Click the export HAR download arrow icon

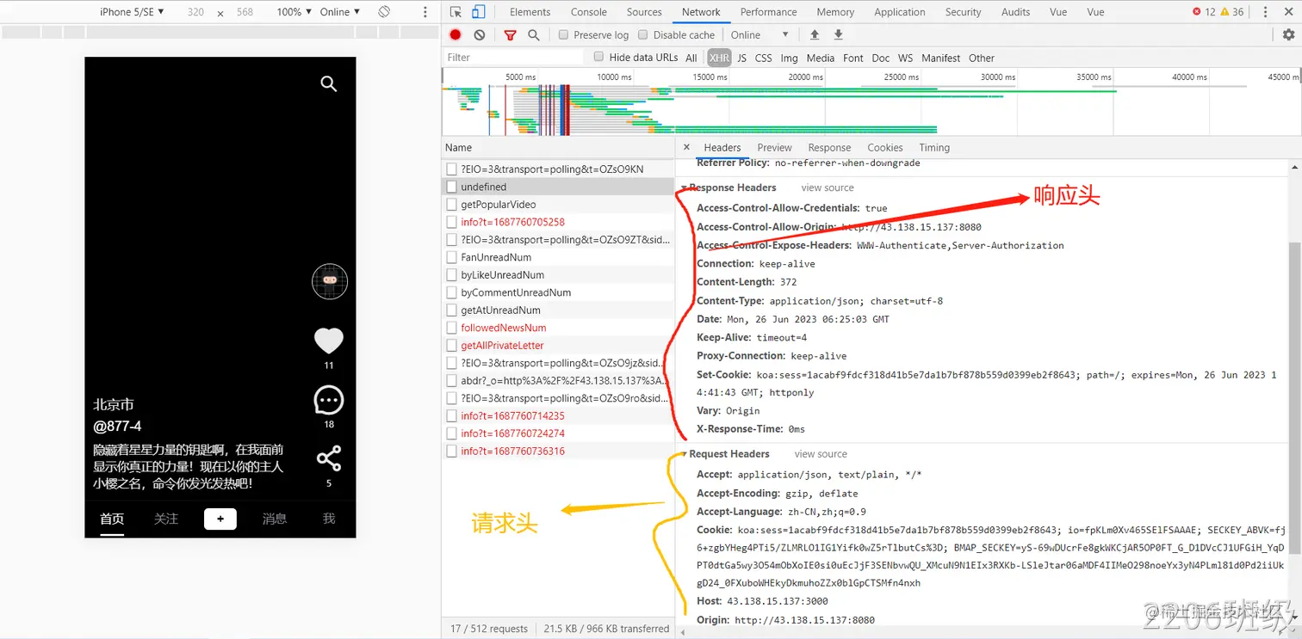[x=838, y=34]
